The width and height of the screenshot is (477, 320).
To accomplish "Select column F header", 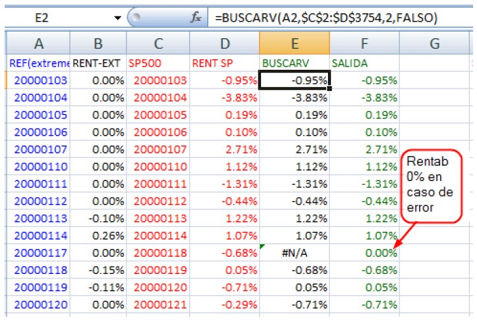I will point(364,43).
